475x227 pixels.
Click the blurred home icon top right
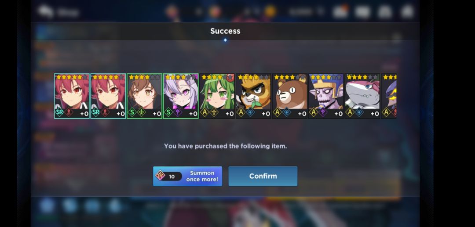pos(407,12)
